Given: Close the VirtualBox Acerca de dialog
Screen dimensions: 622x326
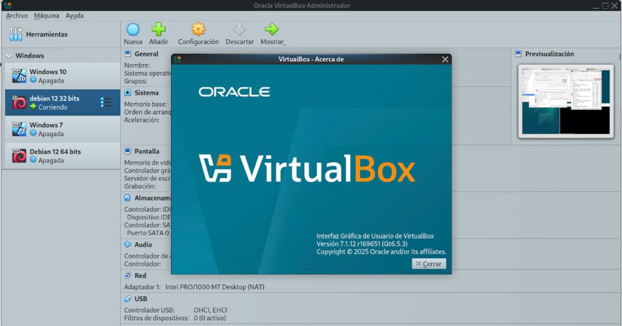Looking at the screenshot, I should pyautogui.click(x=445, y=60).
